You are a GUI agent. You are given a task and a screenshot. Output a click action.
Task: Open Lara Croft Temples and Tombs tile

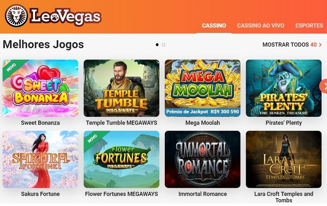[284, 159]
